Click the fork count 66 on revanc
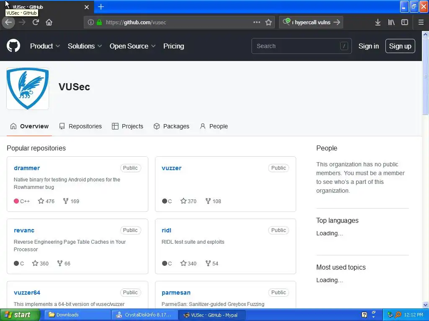The height and width of the screenshot is (321, 429). (64, 263)
